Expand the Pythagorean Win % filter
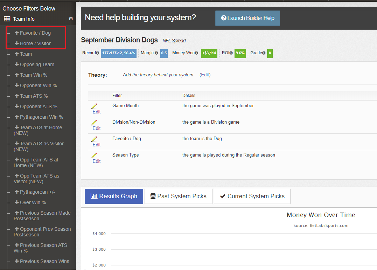The width and height of the screenshot is (377, 270). tap(39, 117)
